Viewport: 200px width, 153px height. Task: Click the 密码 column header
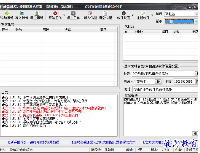click(x=52, y=30)
